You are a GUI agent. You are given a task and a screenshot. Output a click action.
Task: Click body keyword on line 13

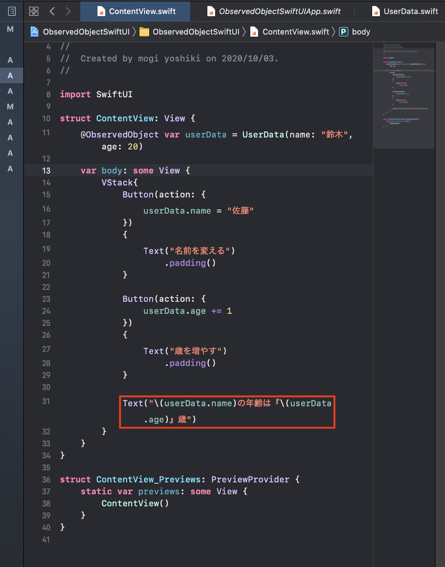pyautogui.click(x=112, y=171)
